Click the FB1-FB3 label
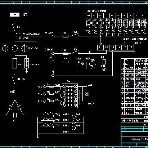This screenshot has width=148, height=148. (35, 64)
